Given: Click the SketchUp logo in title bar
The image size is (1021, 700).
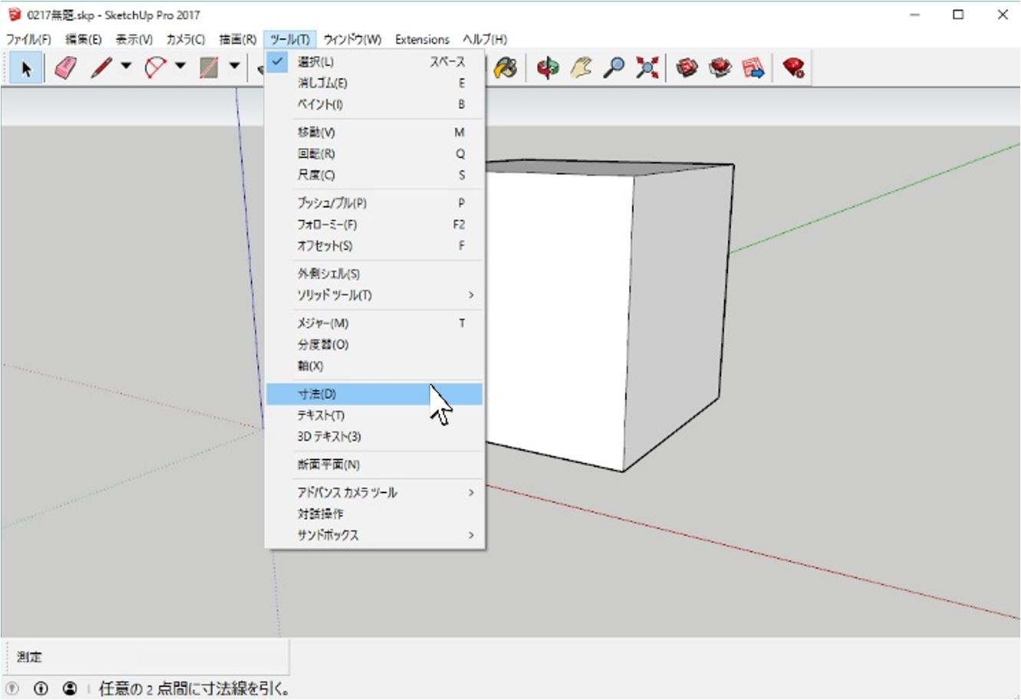Looking at the screenshot, I should (14, 15).
